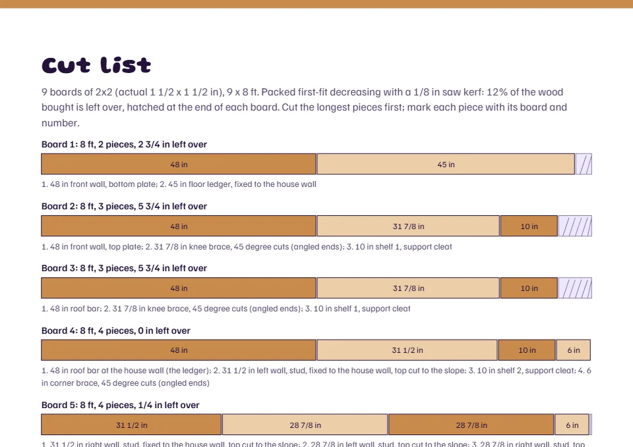Select the 10 in piece on Board 4
633x447 pixels.
point(527,350)
